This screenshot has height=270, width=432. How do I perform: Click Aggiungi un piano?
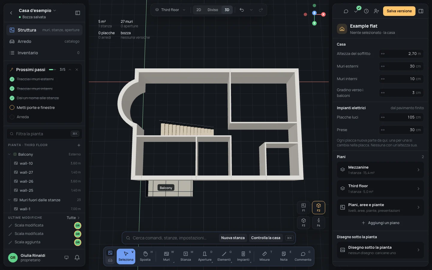tap(380, 223)
